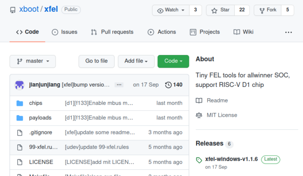Open commit history clock icon
303x176 pixels.
168,85
